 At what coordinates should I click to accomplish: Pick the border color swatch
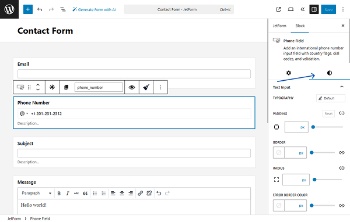[x=279, y=153]
